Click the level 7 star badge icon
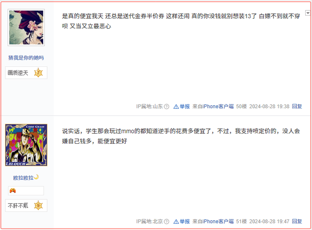 click(39, 73)
